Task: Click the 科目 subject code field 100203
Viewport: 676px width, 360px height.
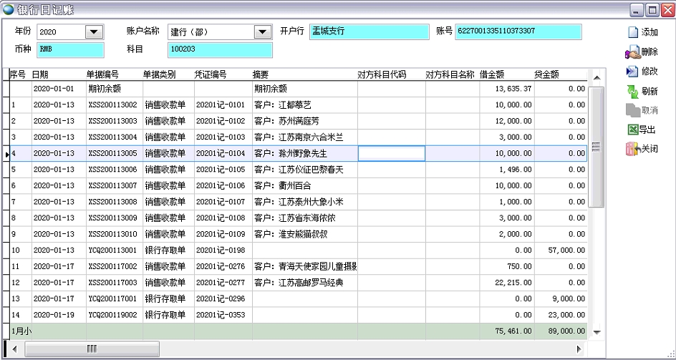Action: click(220, 49)
